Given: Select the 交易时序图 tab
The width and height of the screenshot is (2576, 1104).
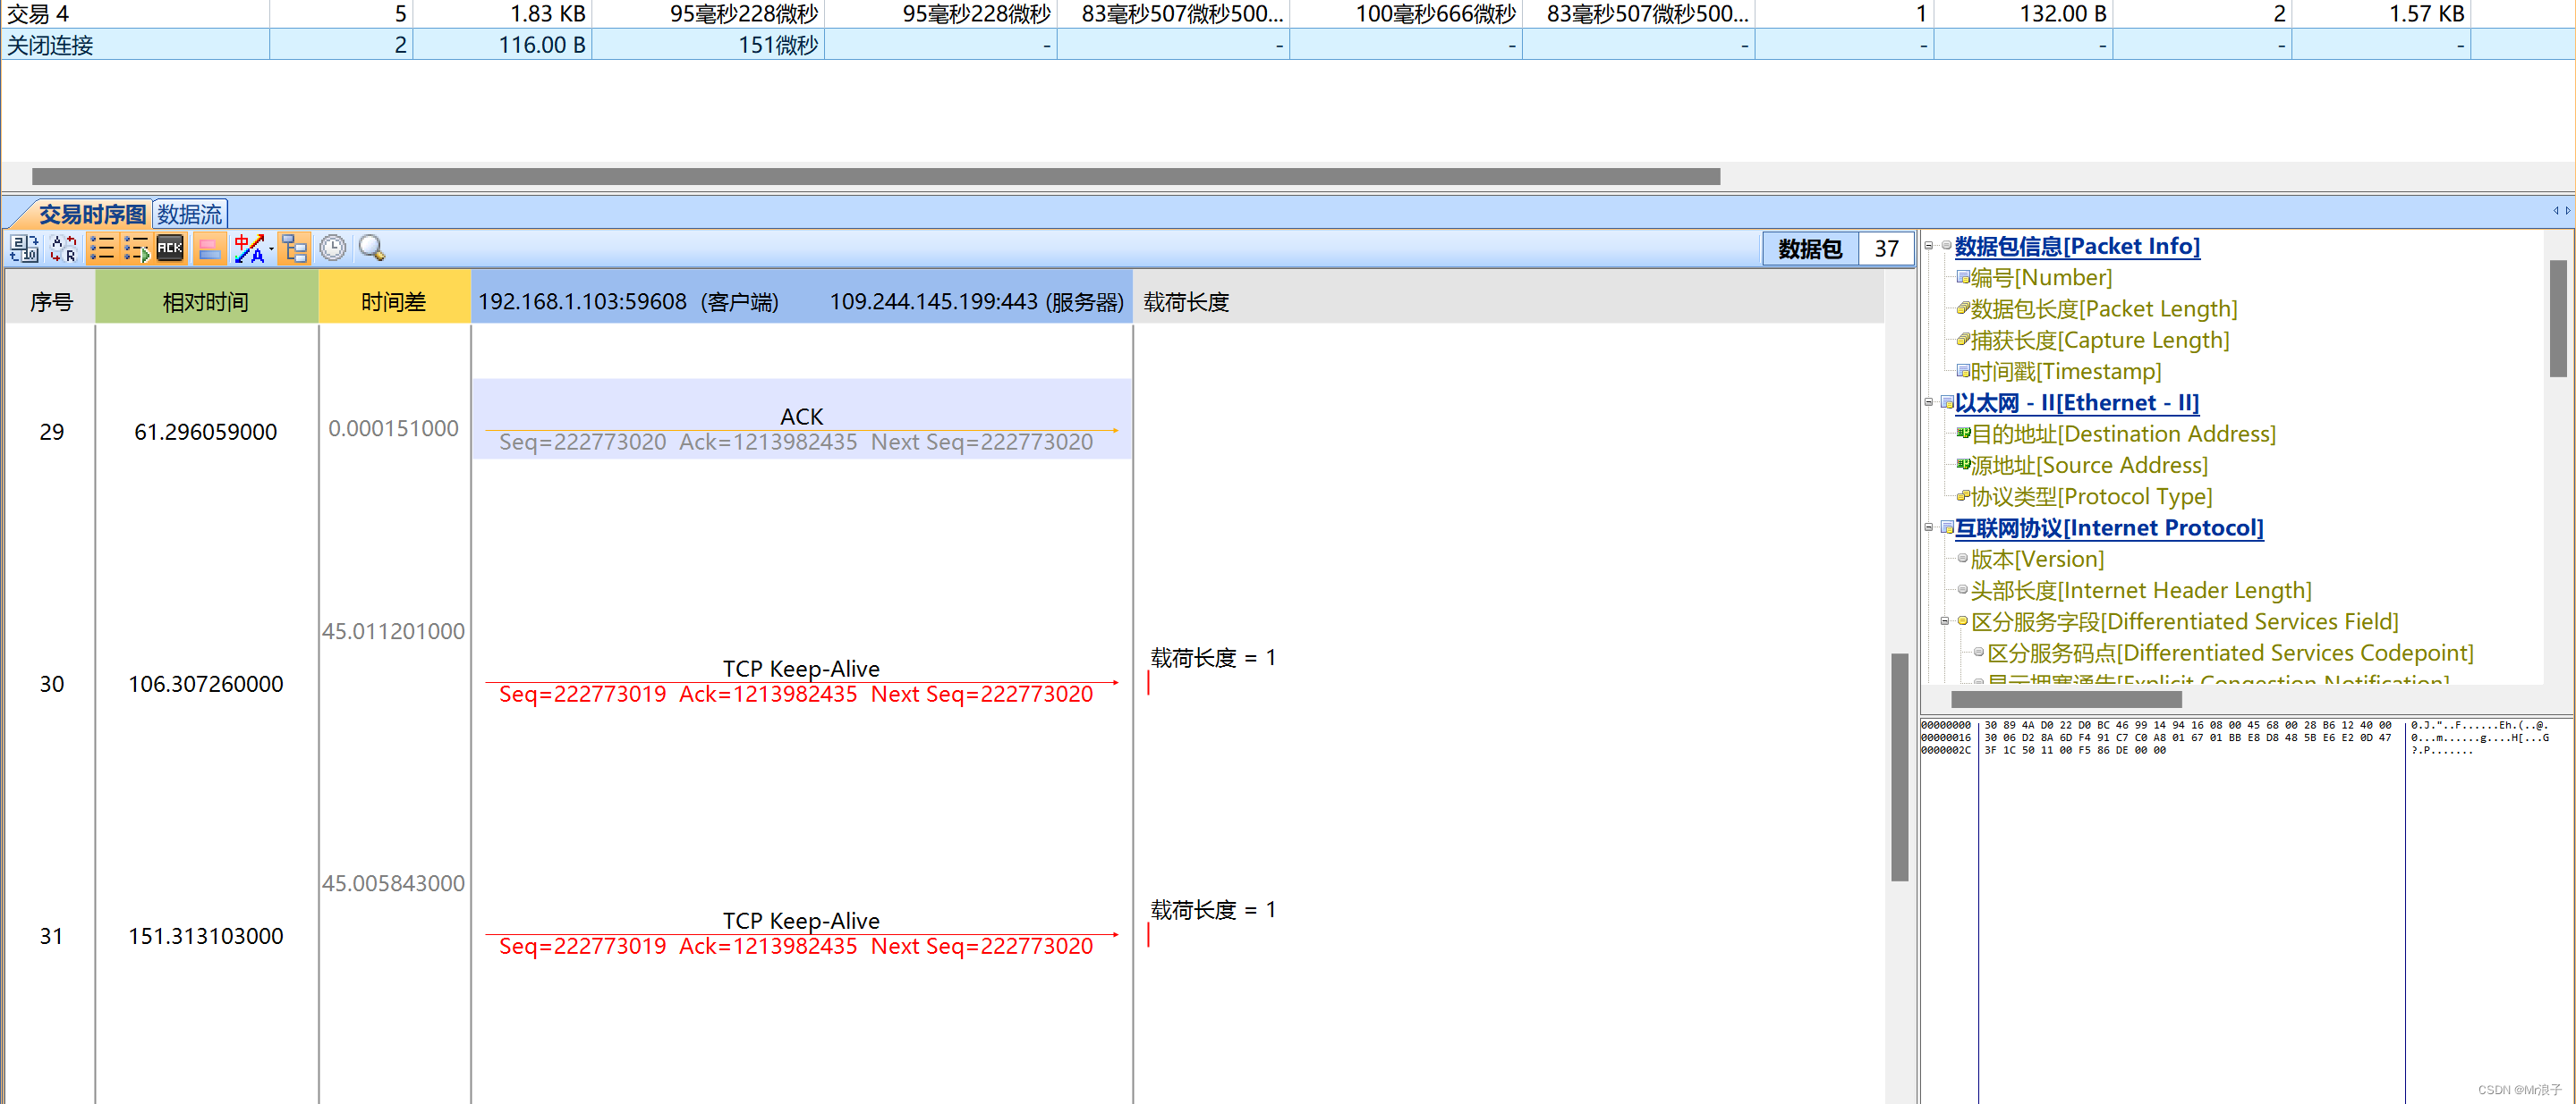Looking at the screenshot, I should (92, 214).
